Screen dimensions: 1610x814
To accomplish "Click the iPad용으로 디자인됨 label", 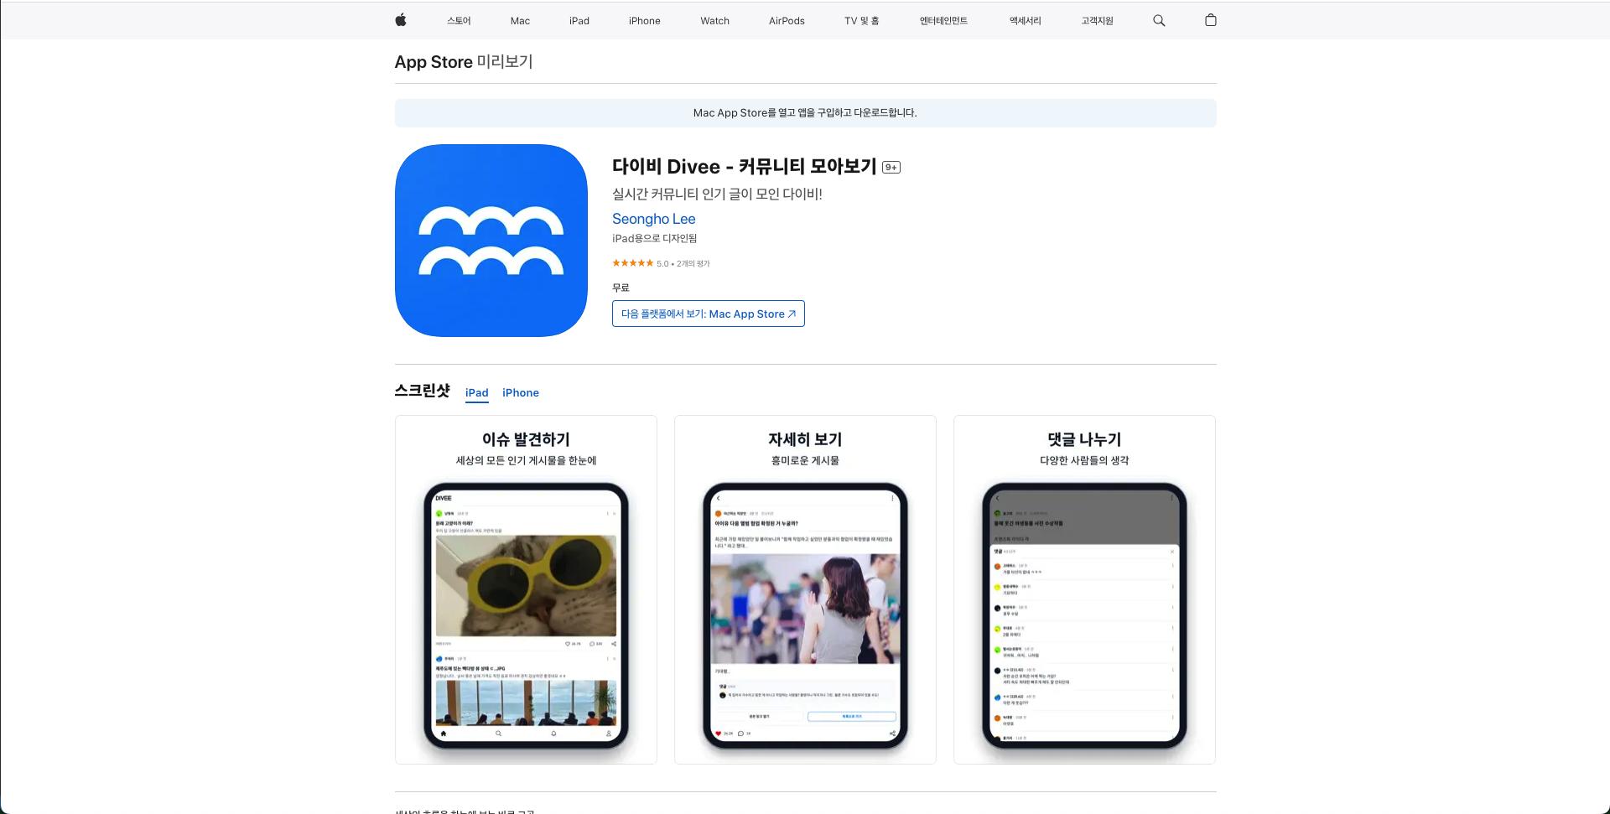I will coord(655,239).
